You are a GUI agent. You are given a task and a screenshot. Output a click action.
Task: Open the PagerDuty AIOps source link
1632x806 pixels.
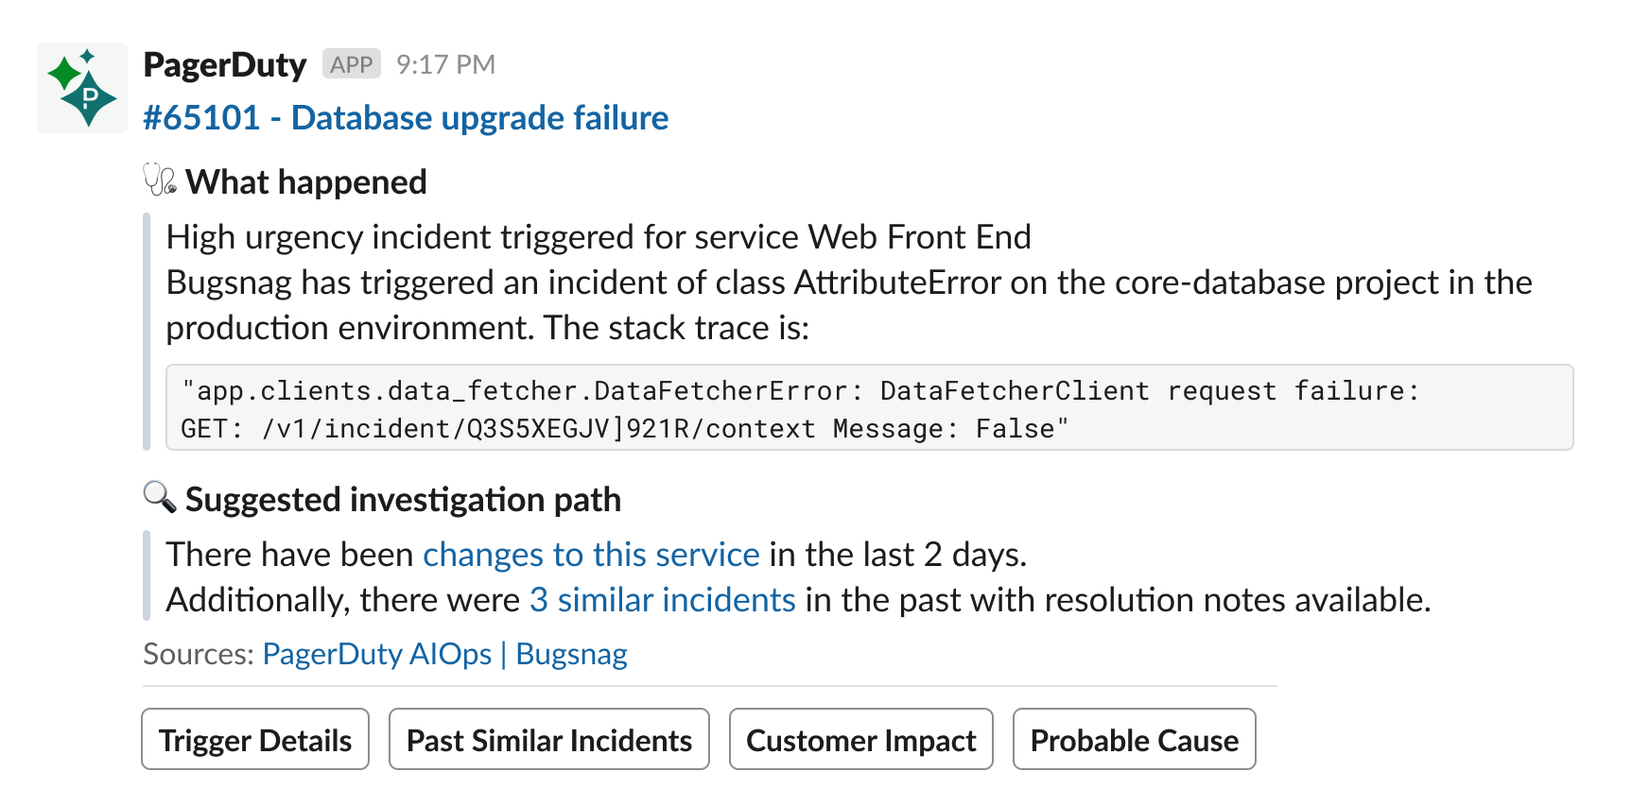point(376,654)
